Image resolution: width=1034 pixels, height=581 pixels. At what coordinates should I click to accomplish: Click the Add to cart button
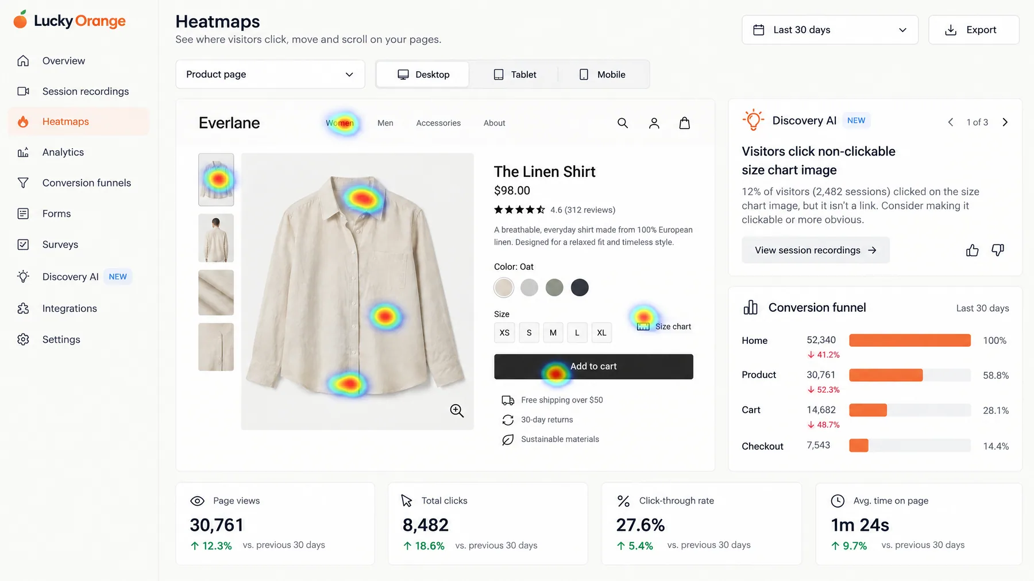tap(593, 367)
